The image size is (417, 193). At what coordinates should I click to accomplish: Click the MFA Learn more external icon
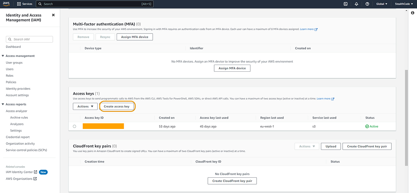point(316,29)
